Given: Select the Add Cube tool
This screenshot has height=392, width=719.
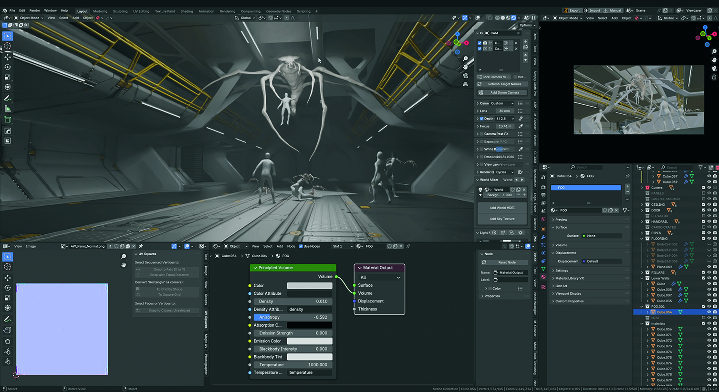Looking at the screenshot, I should [x=8, y=120].
